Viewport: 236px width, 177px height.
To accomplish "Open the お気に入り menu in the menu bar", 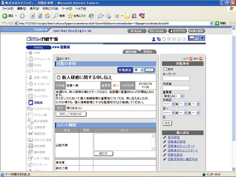I will [x=50, y=9].
